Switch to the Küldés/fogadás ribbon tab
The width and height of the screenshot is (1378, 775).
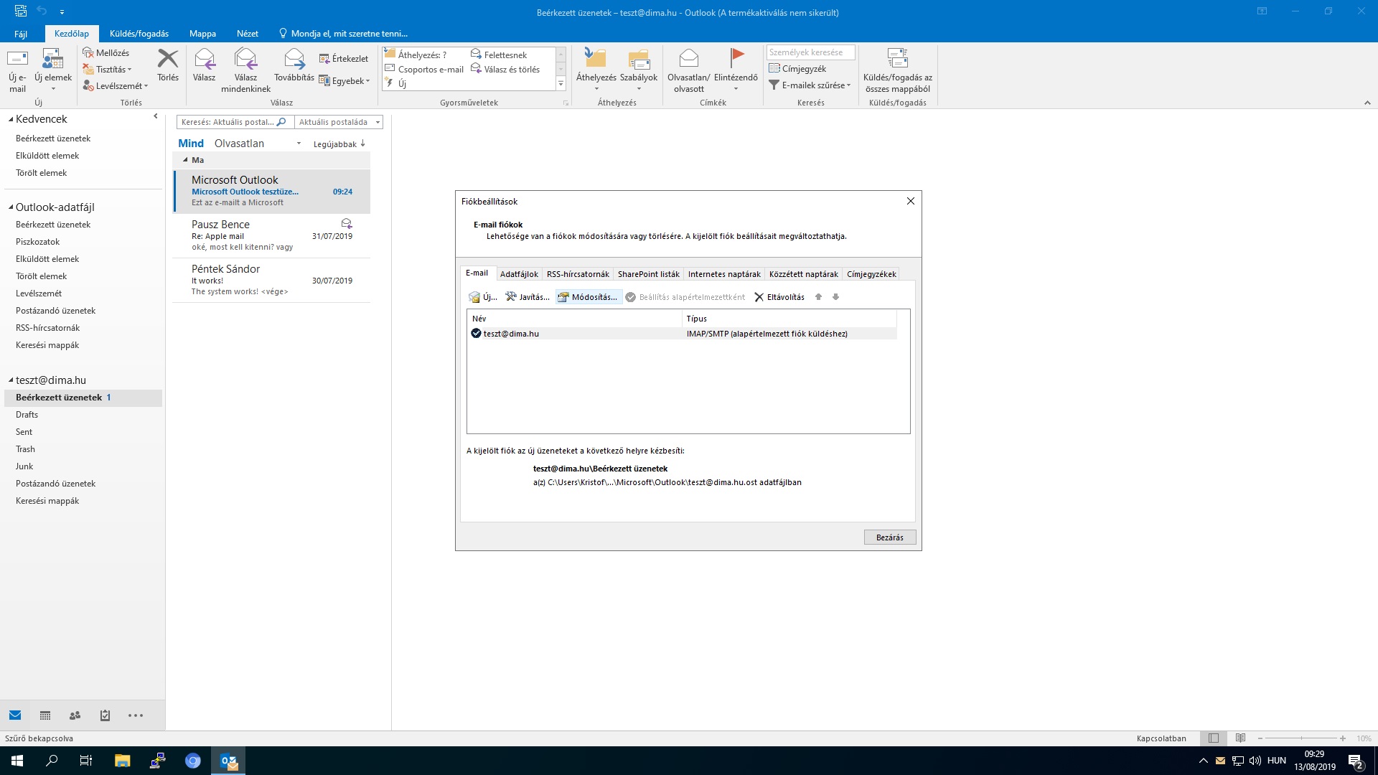139,34
